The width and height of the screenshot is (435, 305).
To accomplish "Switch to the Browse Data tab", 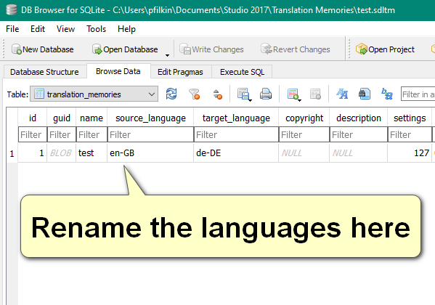I will (118, 71).
